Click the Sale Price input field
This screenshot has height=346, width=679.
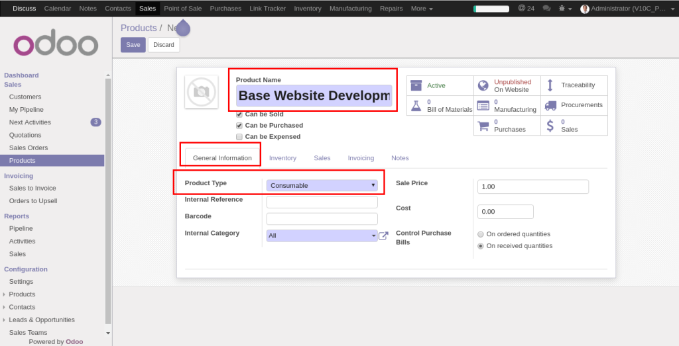coord(532,187)
